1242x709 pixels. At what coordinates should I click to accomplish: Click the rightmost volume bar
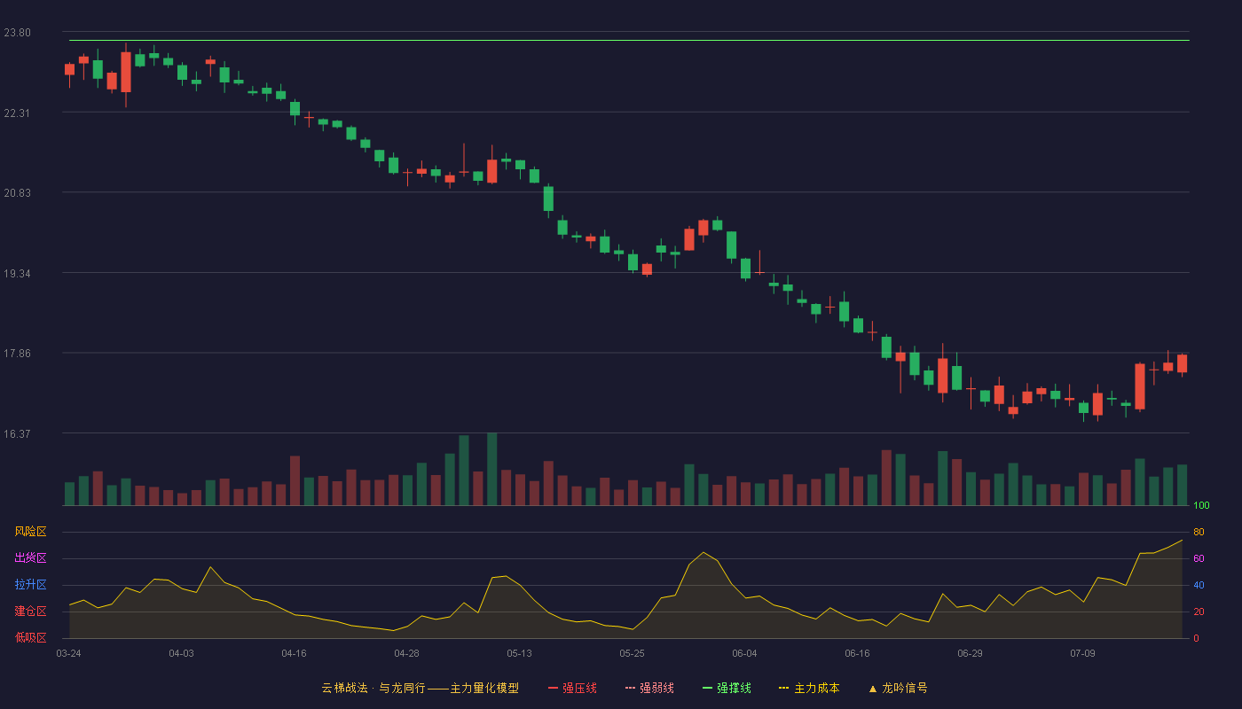pyautogui.click(x=1182, y=485)
